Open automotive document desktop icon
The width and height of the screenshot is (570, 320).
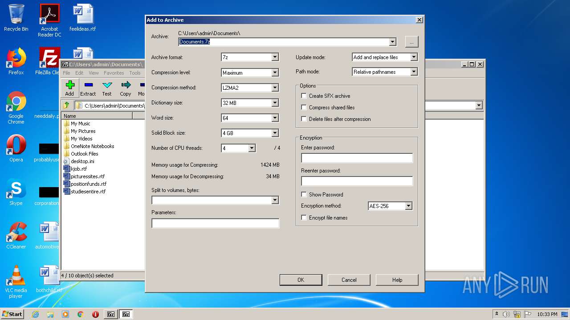tap(48, 236)
